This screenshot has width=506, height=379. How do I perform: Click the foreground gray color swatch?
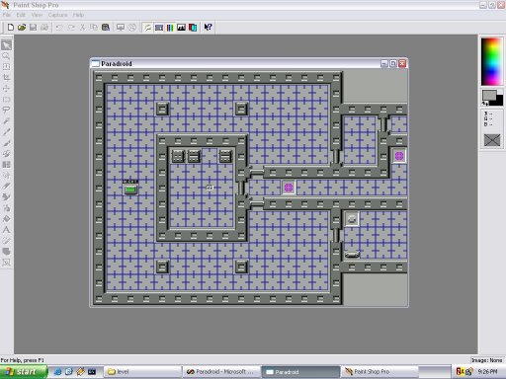489,96
